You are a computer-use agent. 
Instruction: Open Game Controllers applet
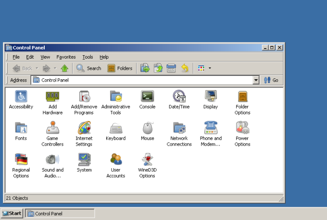tap(52, 134)
